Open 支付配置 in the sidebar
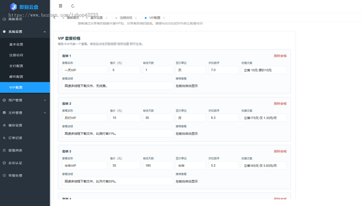Image resolution: width=363 pixels, height=206 pixels. (x=25, y=66)
